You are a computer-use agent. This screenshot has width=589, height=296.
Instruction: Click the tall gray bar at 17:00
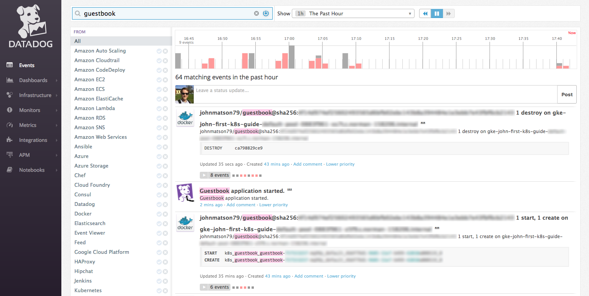(291, 57)
